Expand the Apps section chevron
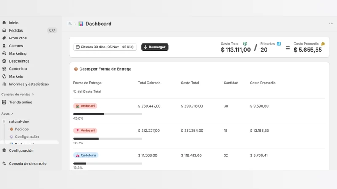The height and width of the screenshot is (189, 337). pos(12,113)
